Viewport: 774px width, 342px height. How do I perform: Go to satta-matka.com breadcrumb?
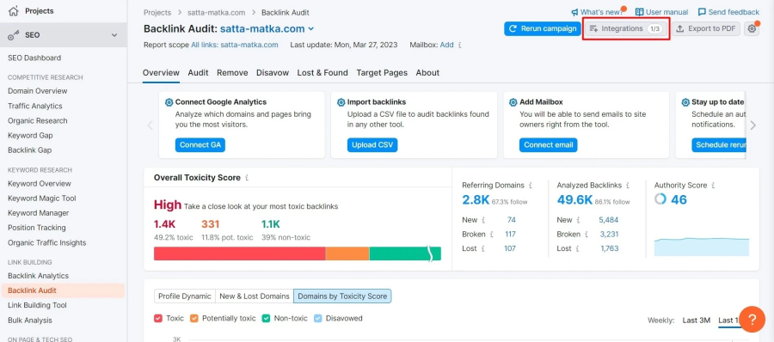coord(216,13)
